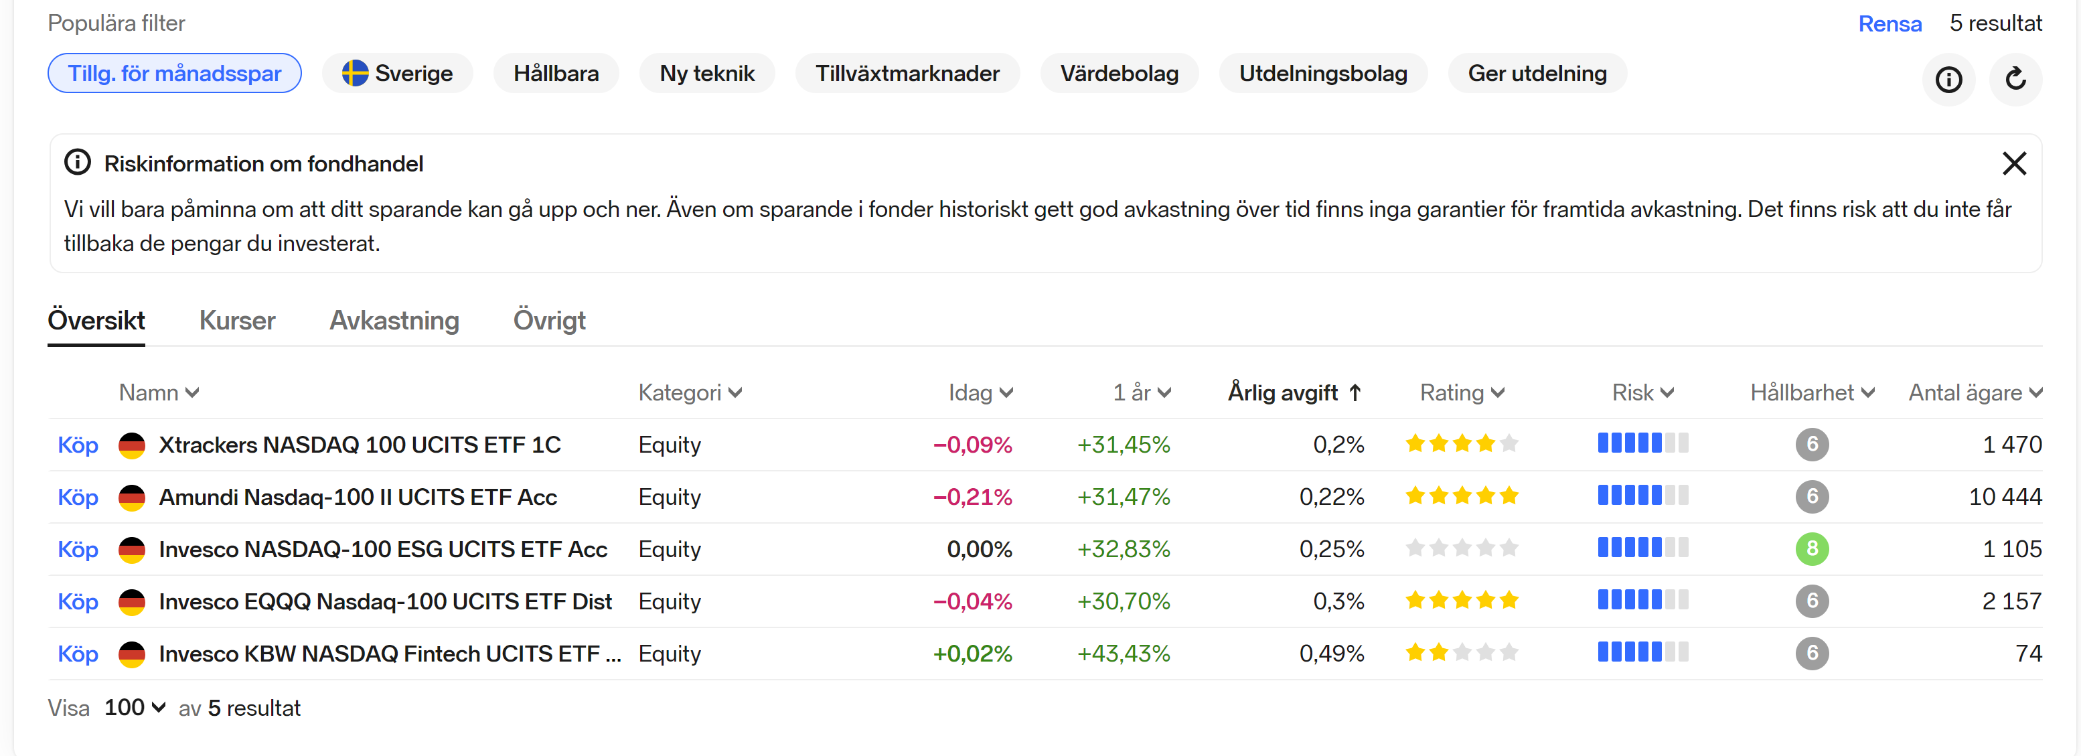Click the info icon next to refresh
This screenshot has width=2081, height=756.
tap(1948, 79)
